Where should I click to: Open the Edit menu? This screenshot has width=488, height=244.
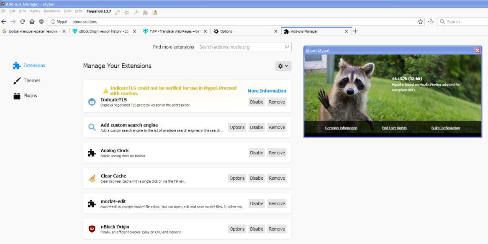[x=12, y=11]
